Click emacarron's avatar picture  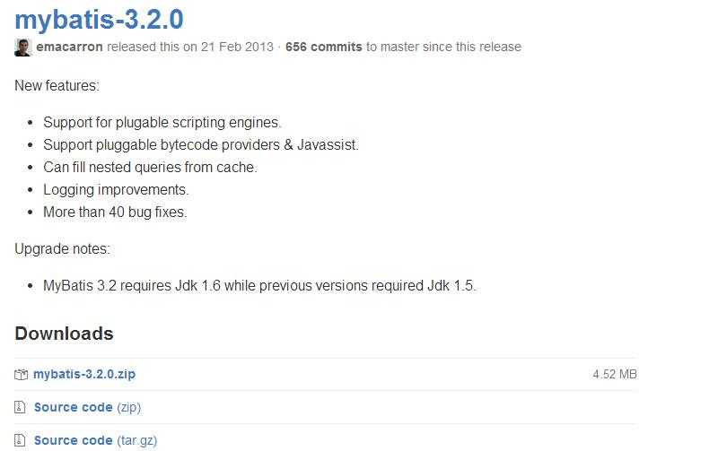[x=23, y=48]
